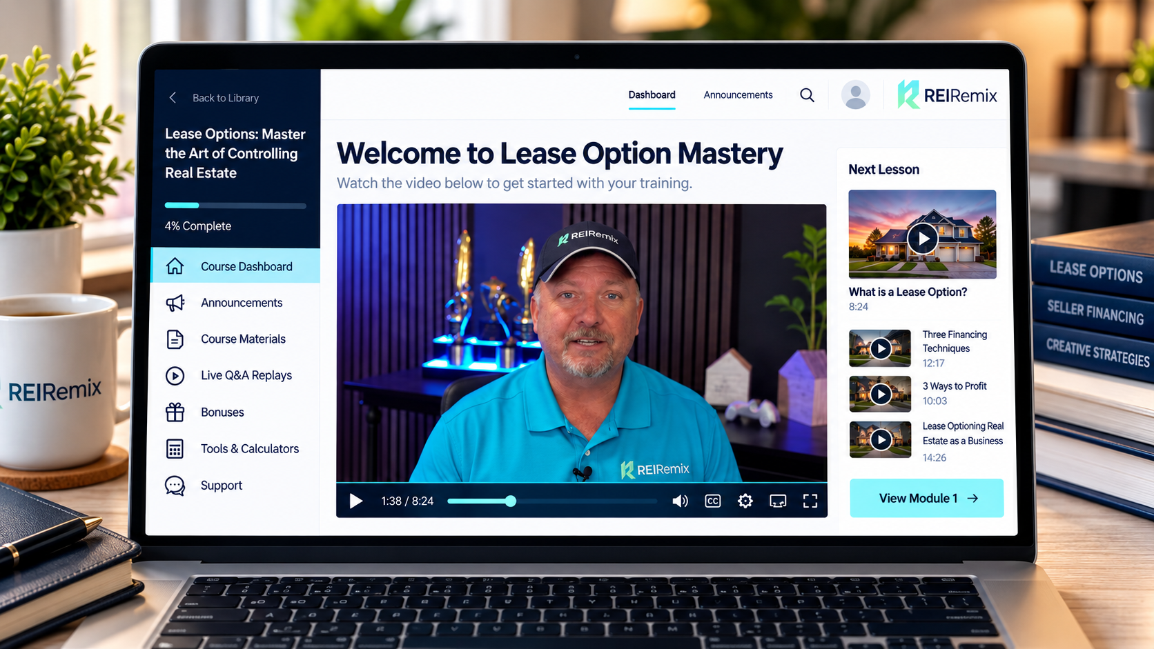Click the course progress bar
Screen dimensions: 1154x649
coord(235,206)
